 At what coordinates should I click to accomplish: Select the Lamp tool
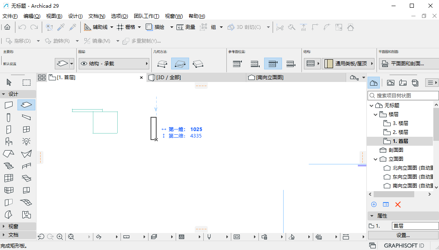click(x=26, y=141)
